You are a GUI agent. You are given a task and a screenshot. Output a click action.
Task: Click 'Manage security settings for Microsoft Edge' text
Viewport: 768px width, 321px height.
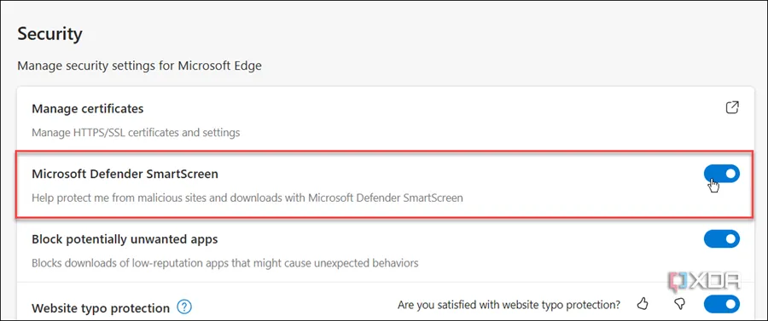point(140,66)
